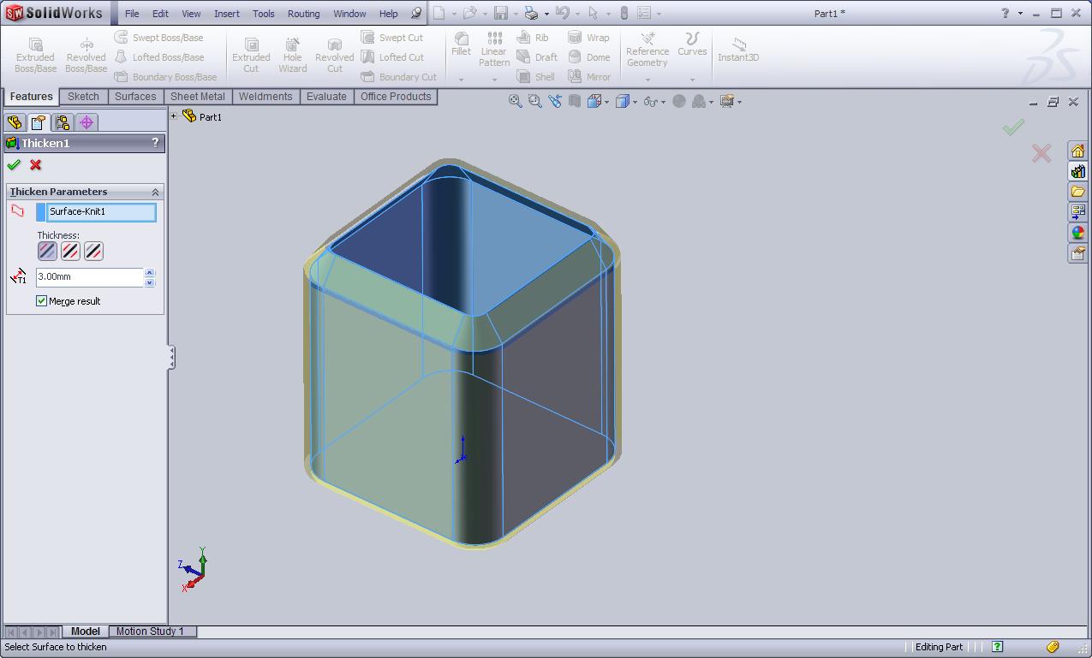Image resolution: width=1092 pixels, height=658 pixels.
Task: Open the FeatureManager design tree tab
Action: pyautogui.click(x=15, y=122)
